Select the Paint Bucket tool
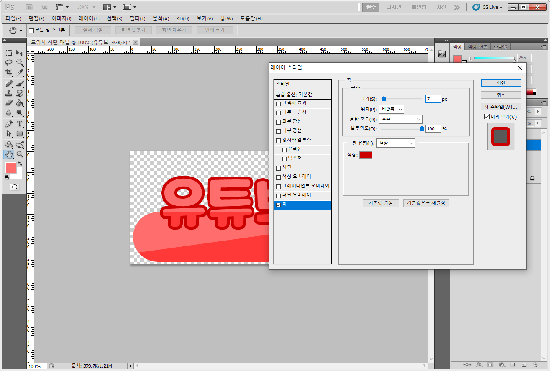This screenshot has height=371, width=550. point(20,103)
